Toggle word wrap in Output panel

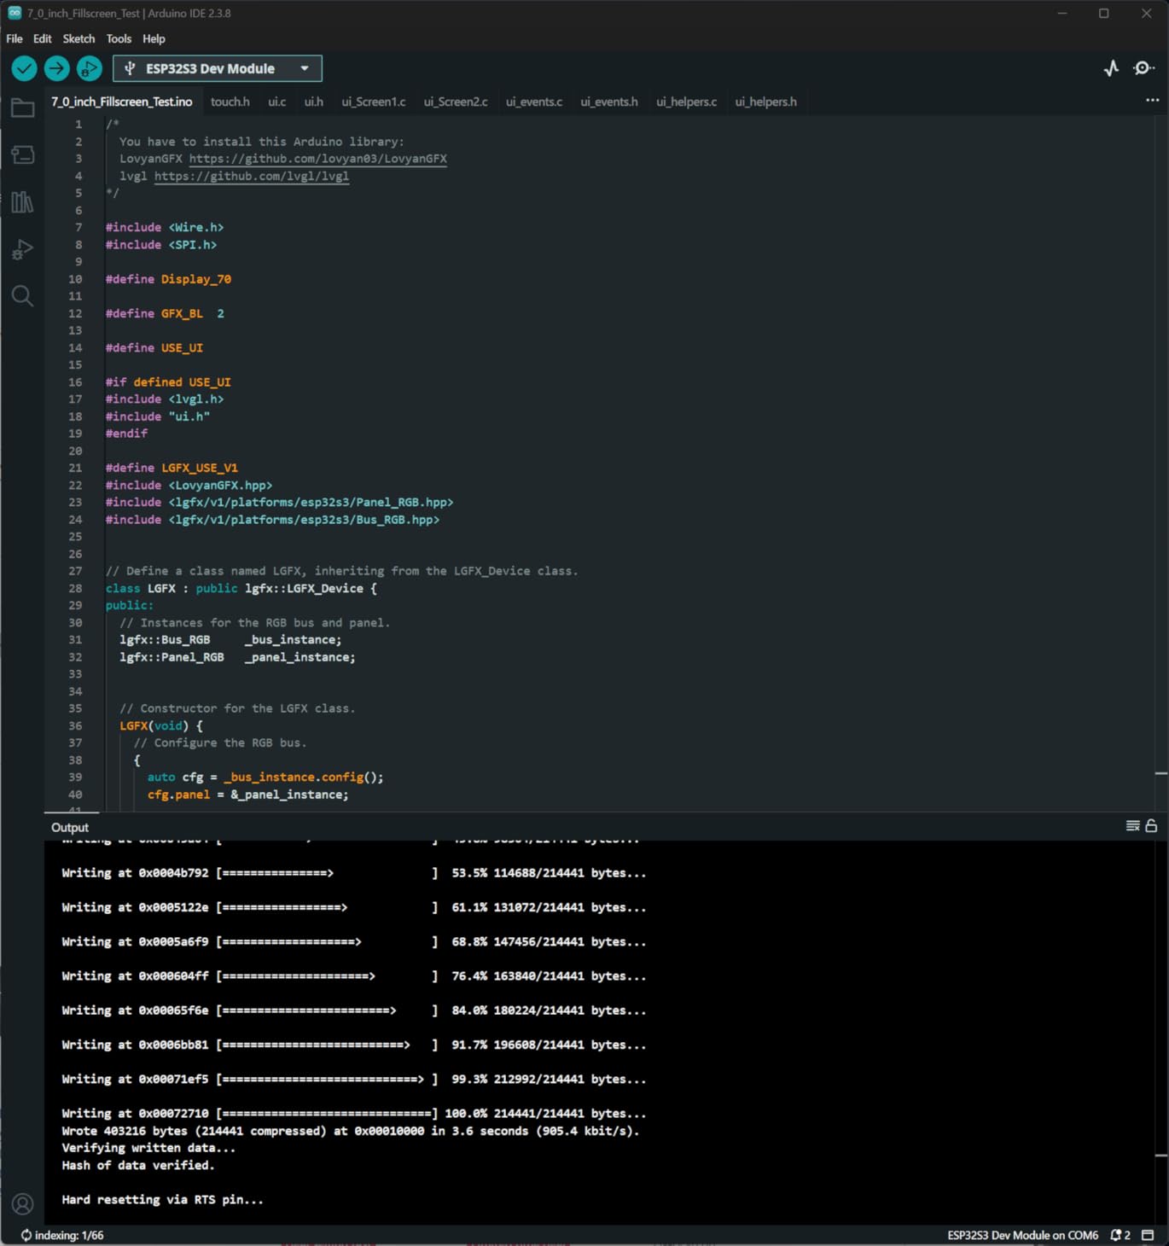(1132, 826)
